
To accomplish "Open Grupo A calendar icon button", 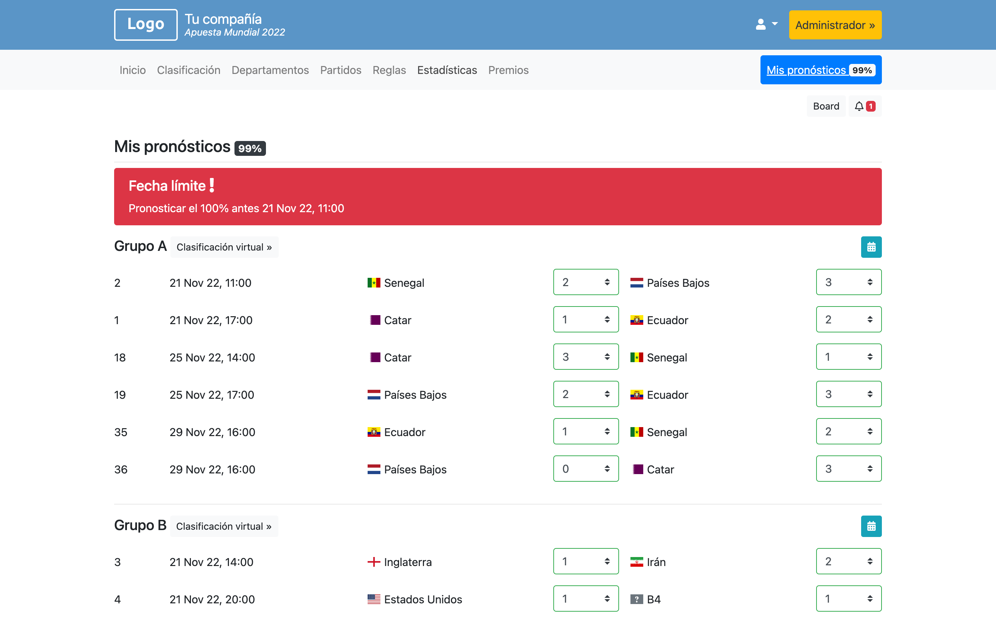I will (871, 247).
